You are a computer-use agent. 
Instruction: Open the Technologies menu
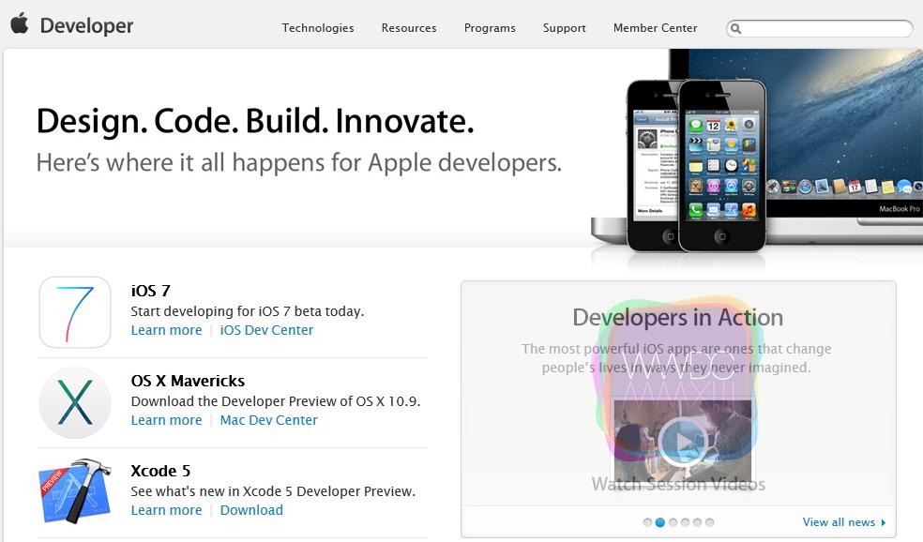coord(318,28)
